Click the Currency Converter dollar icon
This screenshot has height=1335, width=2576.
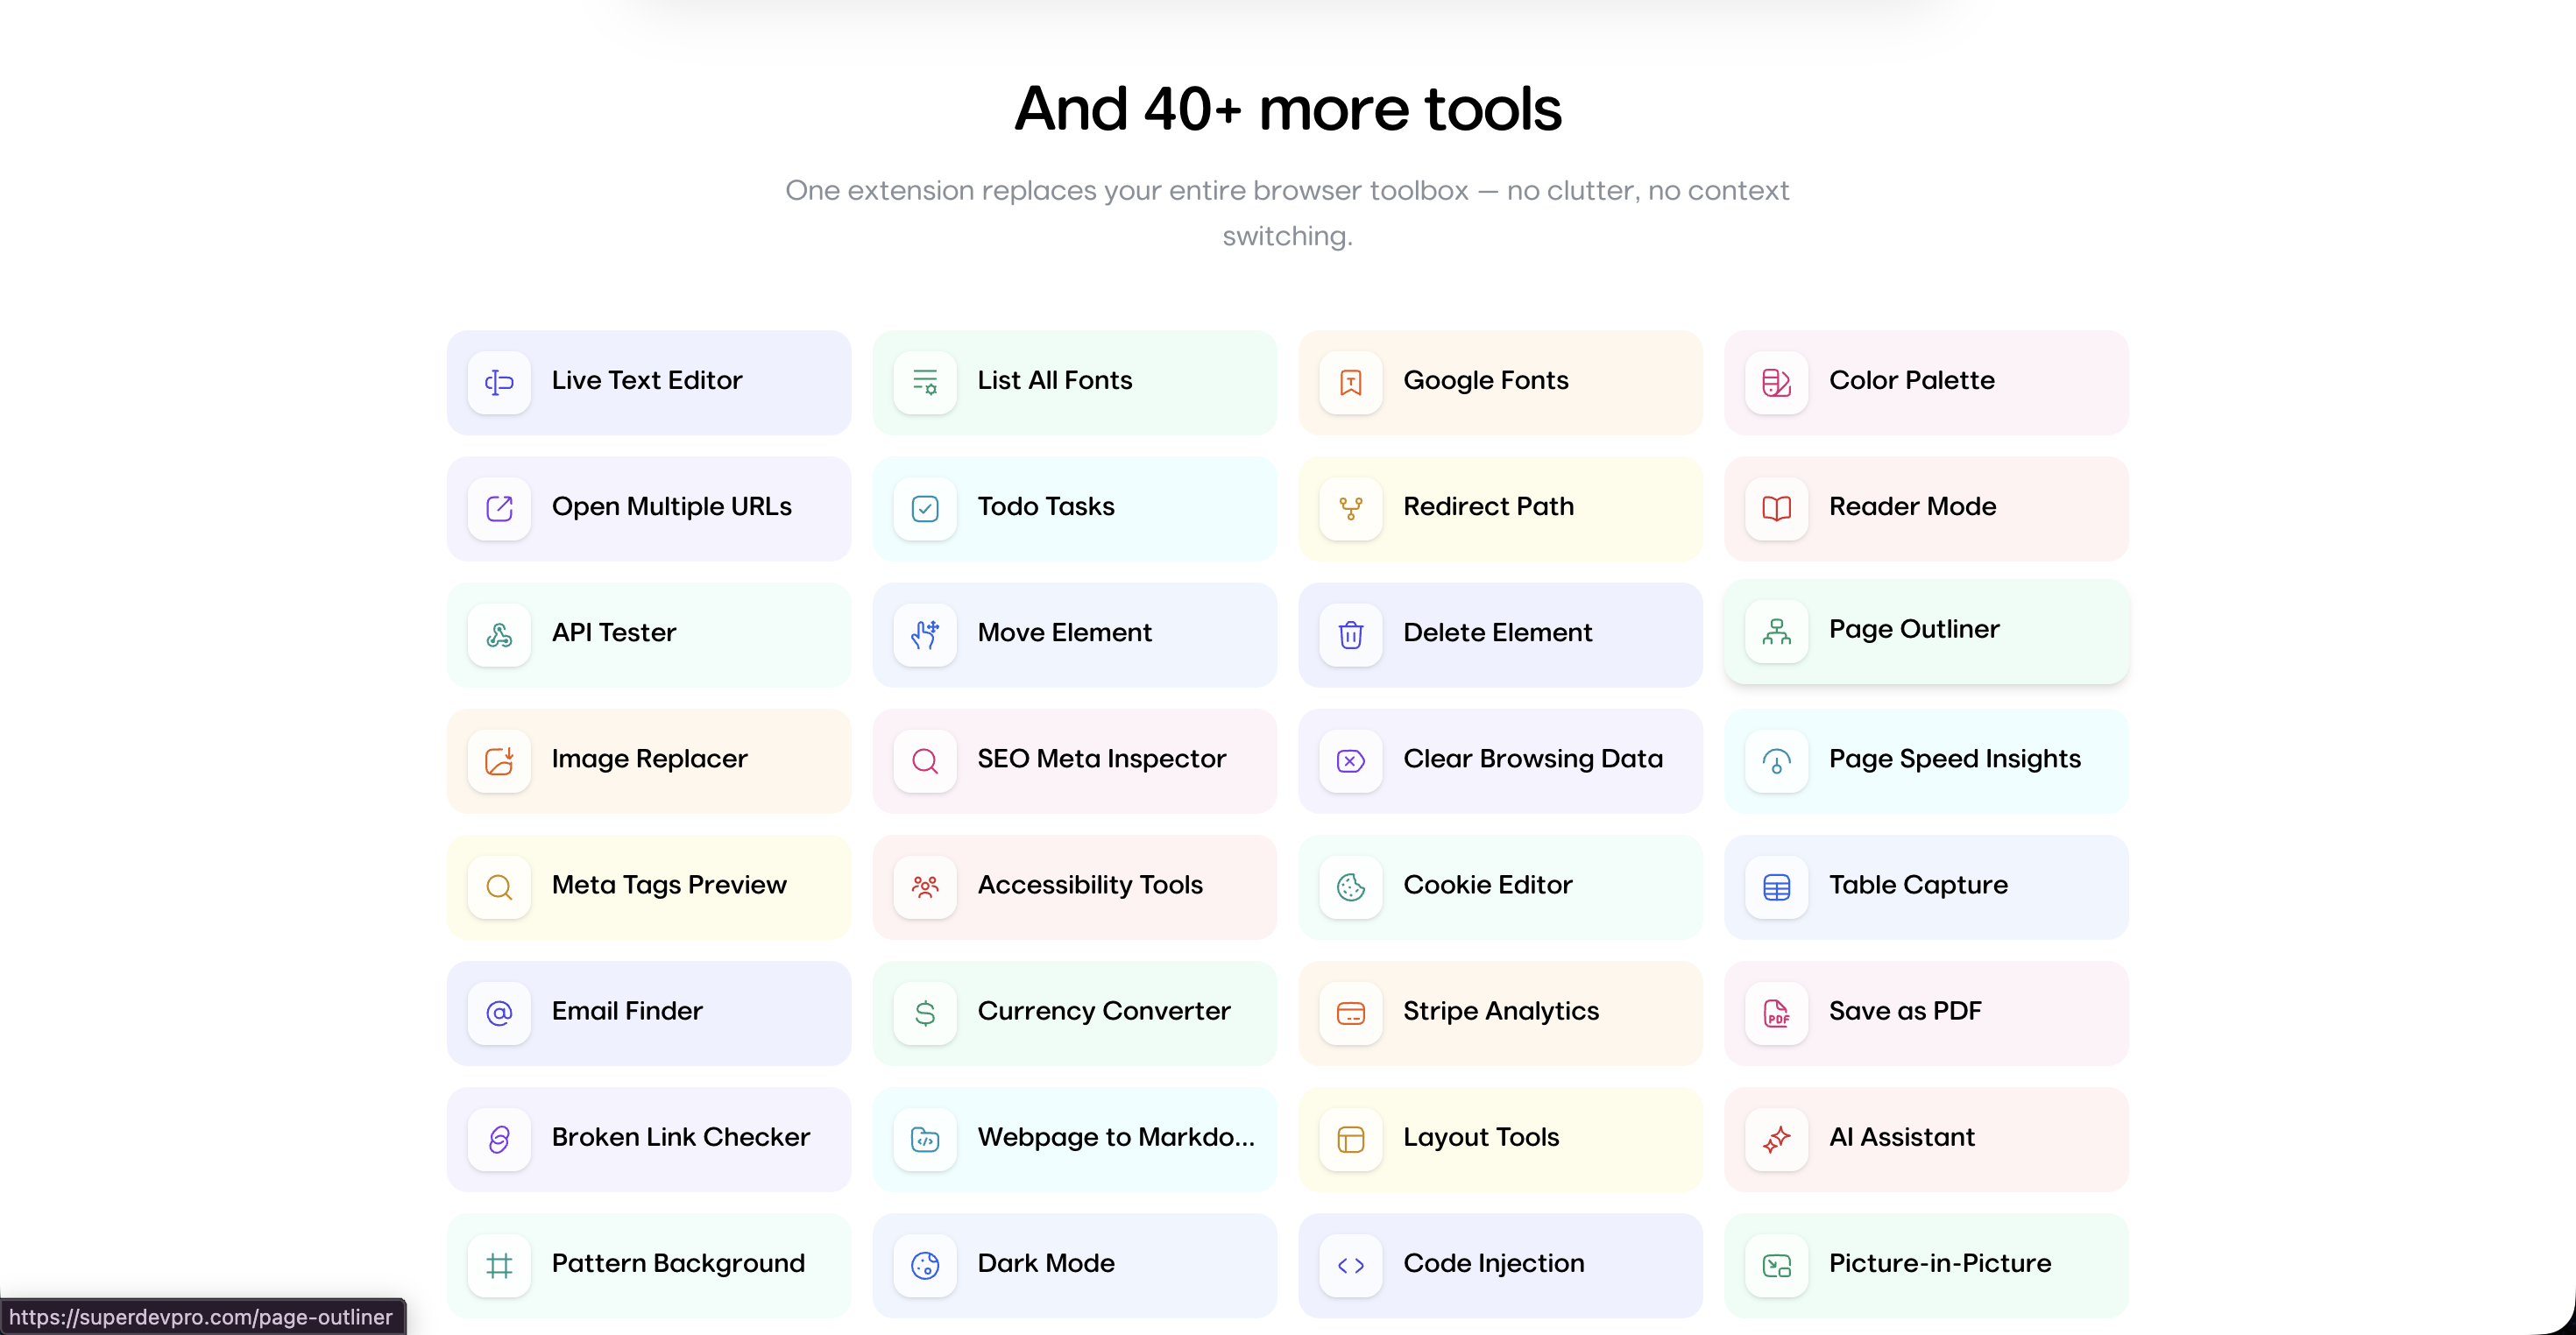925,1012
